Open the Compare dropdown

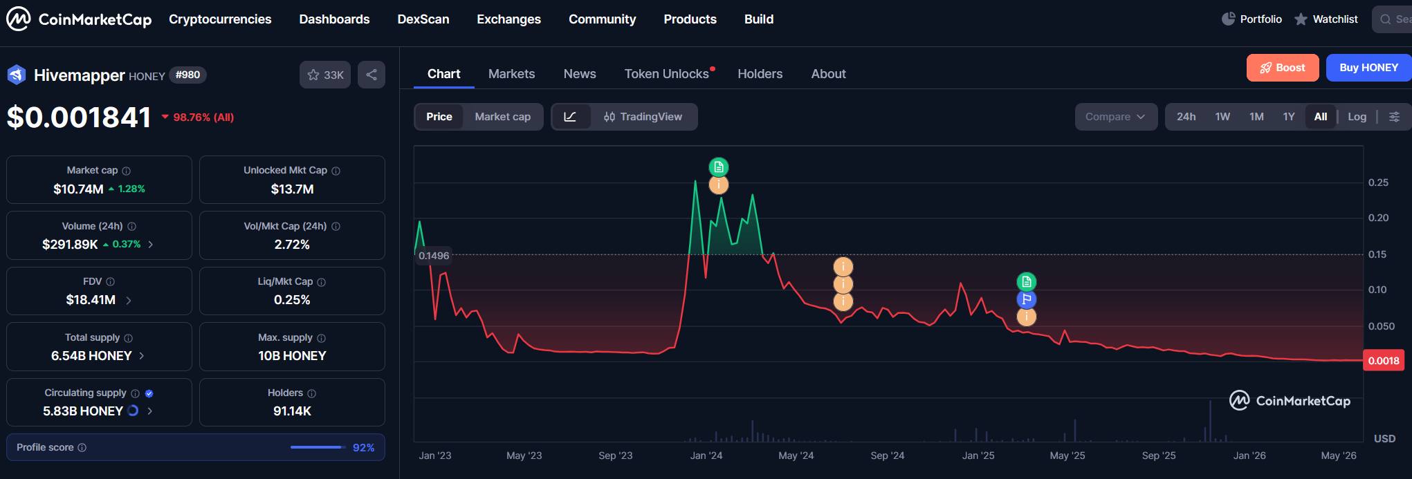tap(1116, 117)
